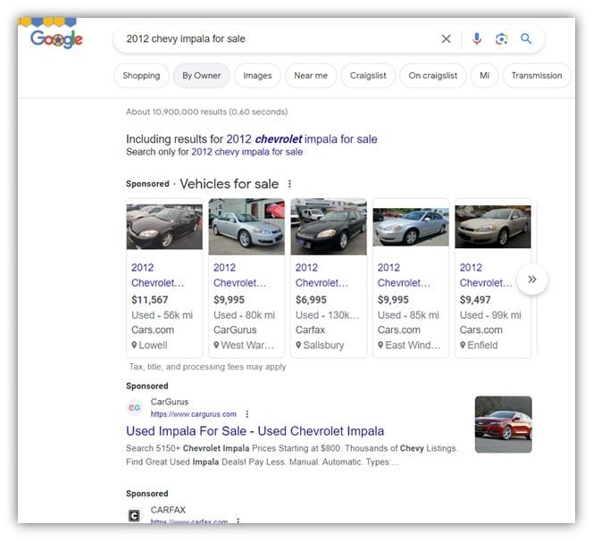Viewport: 593px width, 541px height.
Task: Open Vehicles for sale sponsored options menu
Action: point(289,184)
